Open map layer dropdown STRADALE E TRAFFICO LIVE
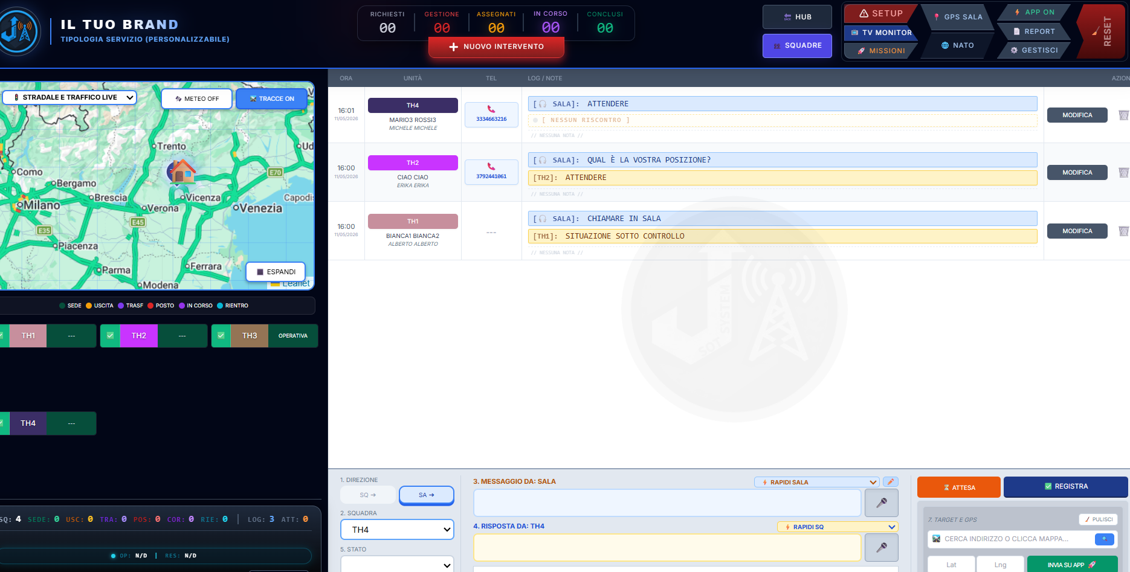Screen dimensions: 1130x572 (69, 97)
